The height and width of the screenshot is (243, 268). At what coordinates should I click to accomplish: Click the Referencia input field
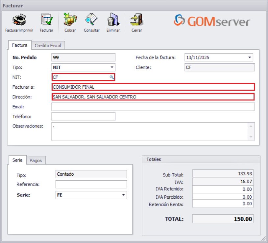[91, 184]
